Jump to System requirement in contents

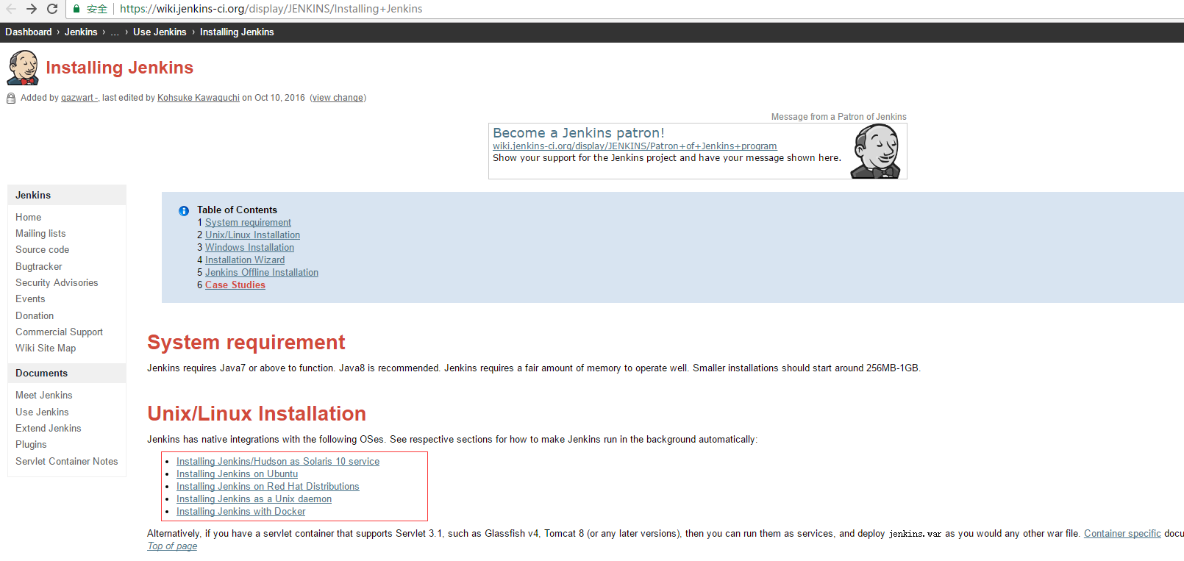[x=248, y=223]
